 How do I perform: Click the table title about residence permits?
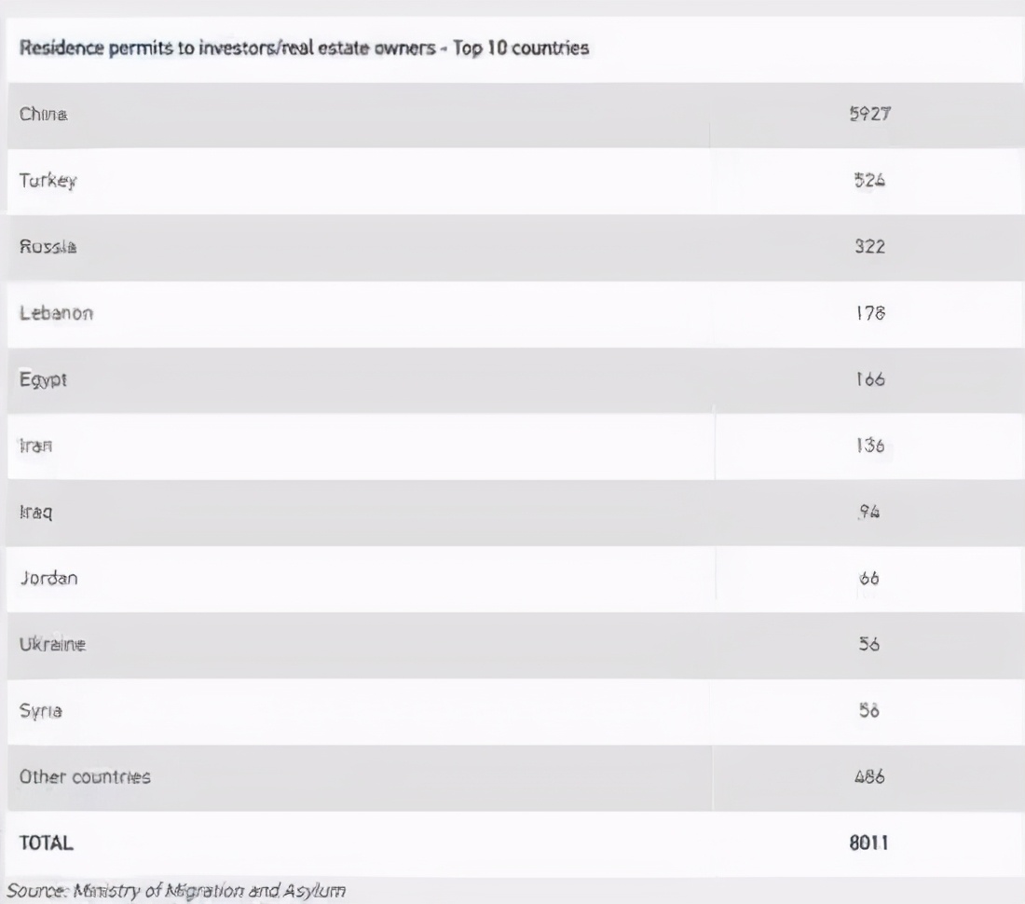(303, 48)
